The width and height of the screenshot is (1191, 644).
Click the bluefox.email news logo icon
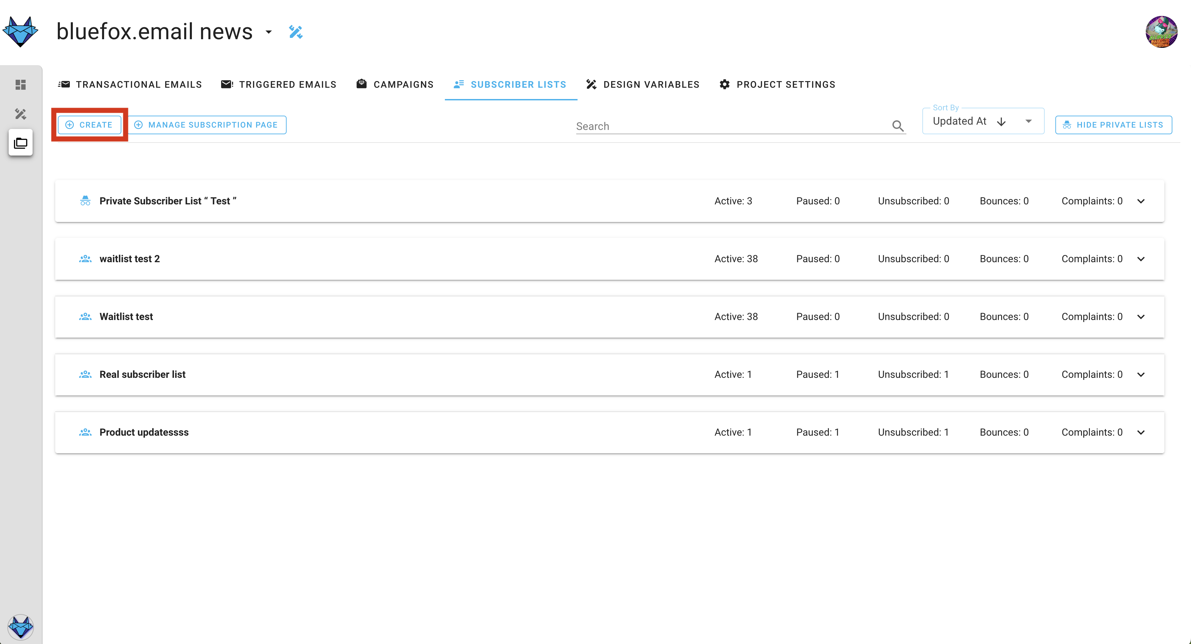coord(21,32)
